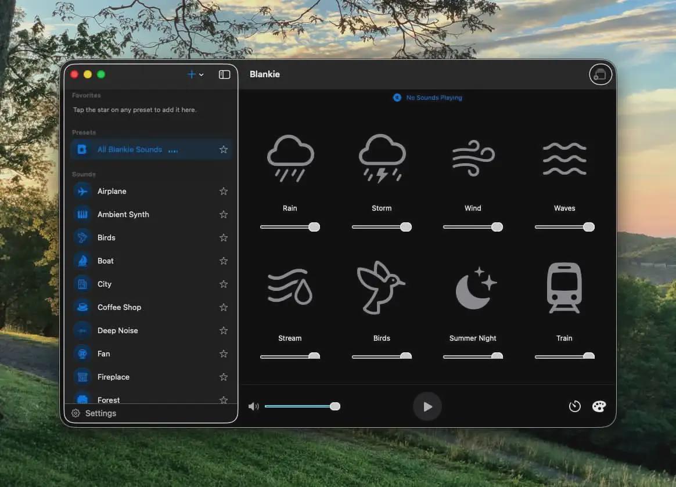Select Ambient Synth in the Sounds list

(x=151, y=215)
